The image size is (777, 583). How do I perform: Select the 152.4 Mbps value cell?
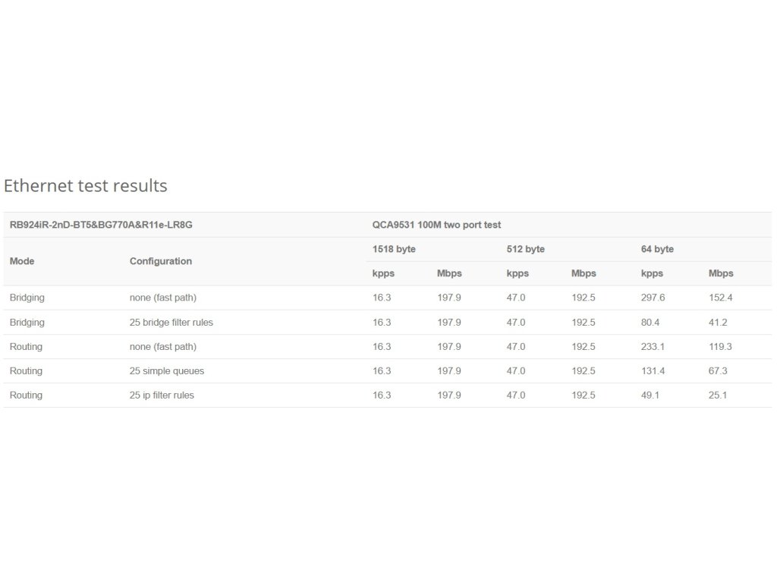coord(721,298)
